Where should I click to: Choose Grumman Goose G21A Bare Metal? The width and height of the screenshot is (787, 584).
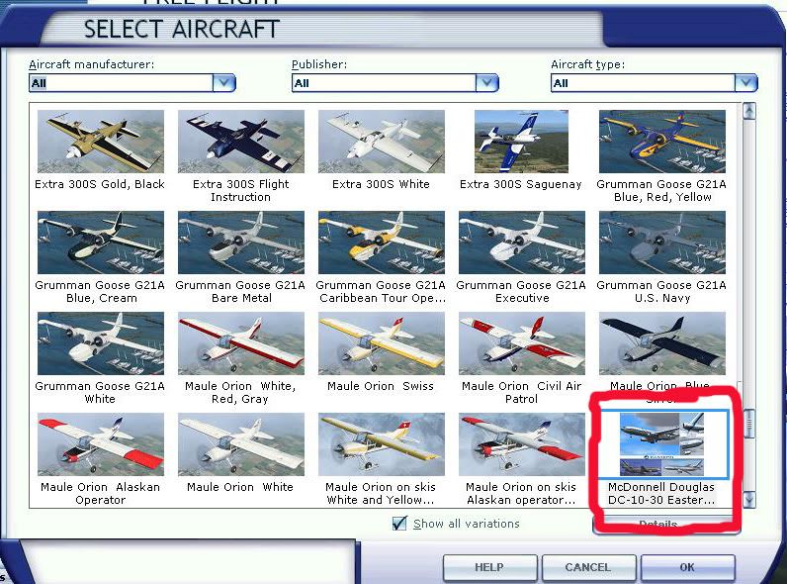tap(241, 243)
